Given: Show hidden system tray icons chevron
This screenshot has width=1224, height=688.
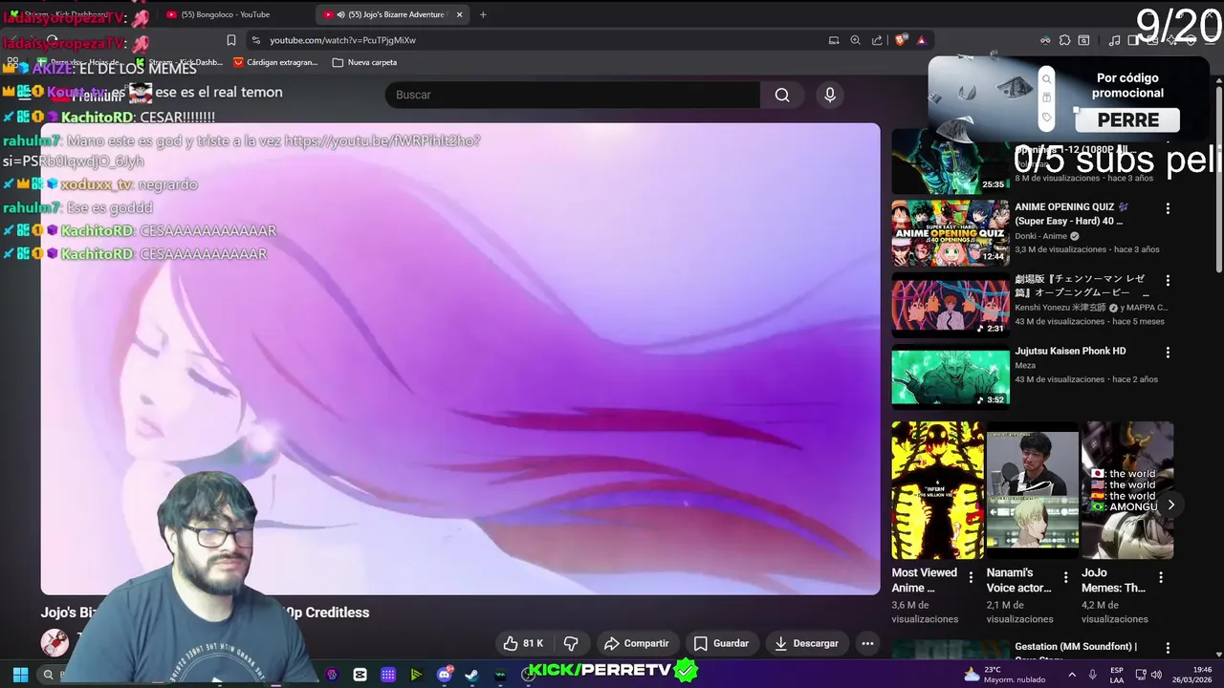Looking at the screenshot, I should point(1072,675).
